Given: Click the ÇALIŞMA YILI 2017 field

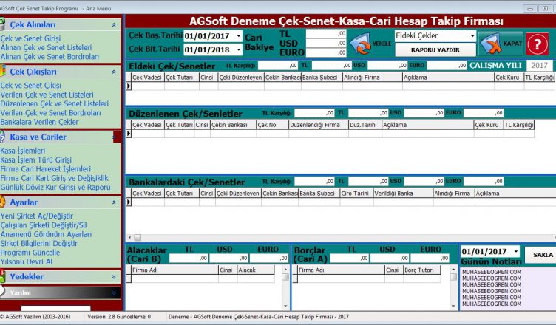Looking at the screenshot, I should pyautogui.click(x=539, y=66).
